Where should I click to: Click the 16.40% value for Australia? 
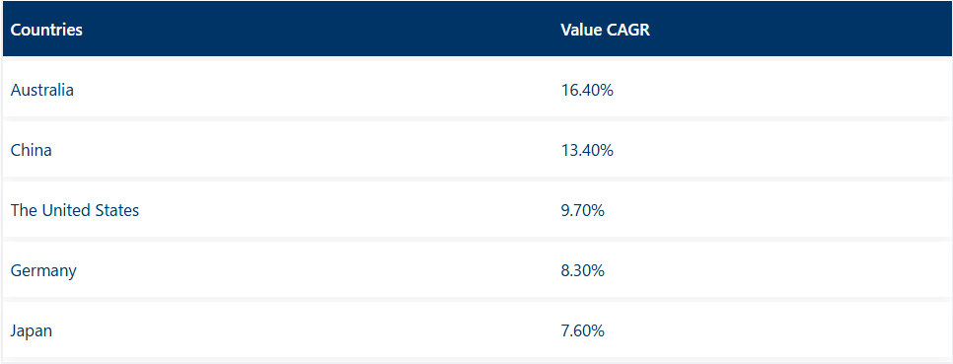click(x=587, y=90)
